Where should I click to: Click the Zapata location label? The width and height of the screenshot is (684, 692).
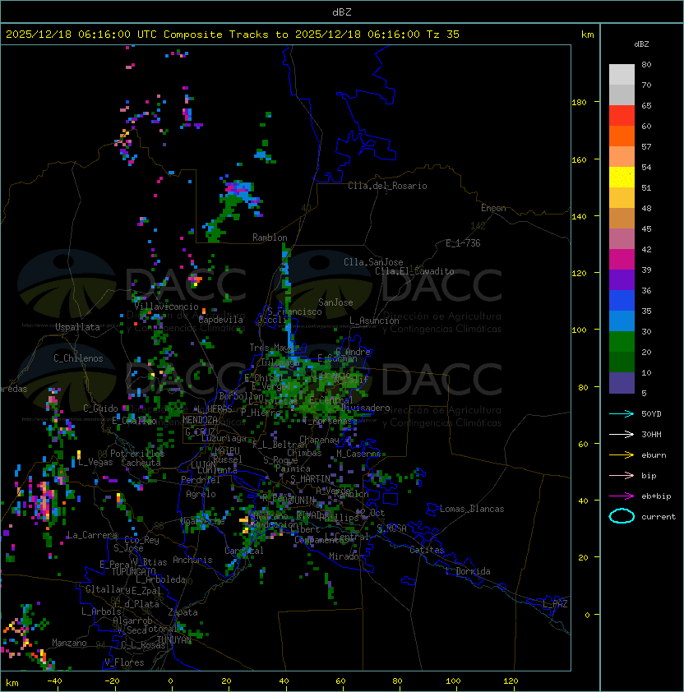(183, 612)
